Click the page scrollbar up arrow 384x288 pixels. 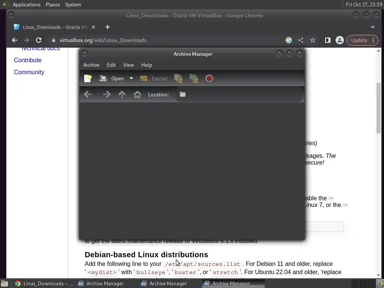[379, 51]
